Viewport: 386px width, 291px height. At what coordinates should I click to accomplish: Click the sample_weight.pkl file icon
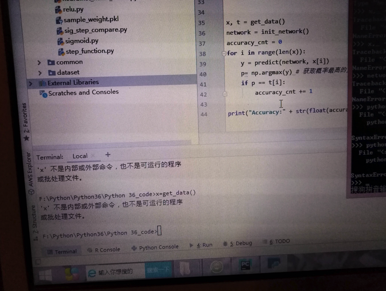[x=59, y=20]
